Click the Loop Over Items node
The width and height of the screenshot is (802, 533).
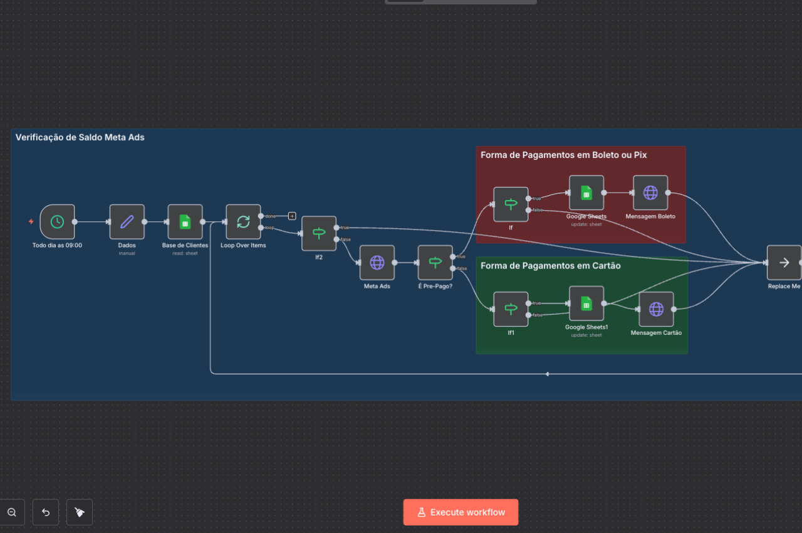243,221
